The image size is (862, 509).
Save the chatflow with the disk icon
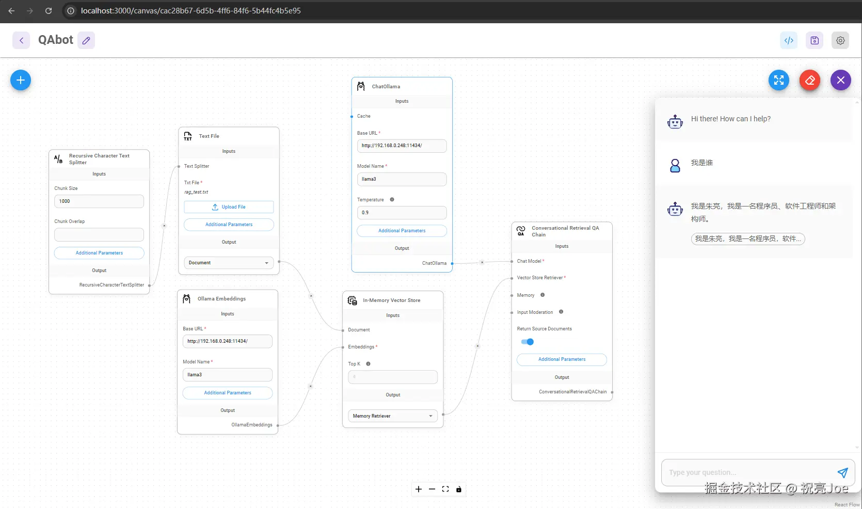(x=815, y=40)
